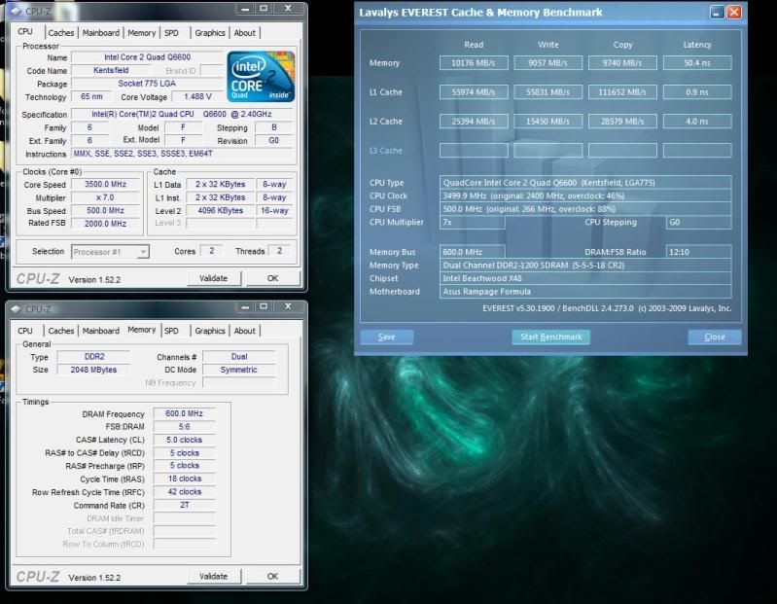The width and height of the screenshot is (777, 604).
Task: Close EVEREST window with red X
Action: 734,13
